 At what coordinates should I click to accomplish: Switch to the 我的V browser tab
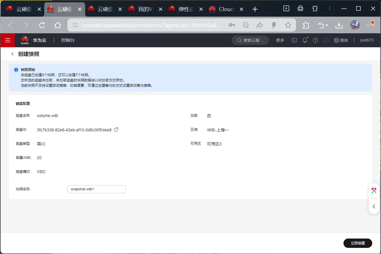point(145,9)
